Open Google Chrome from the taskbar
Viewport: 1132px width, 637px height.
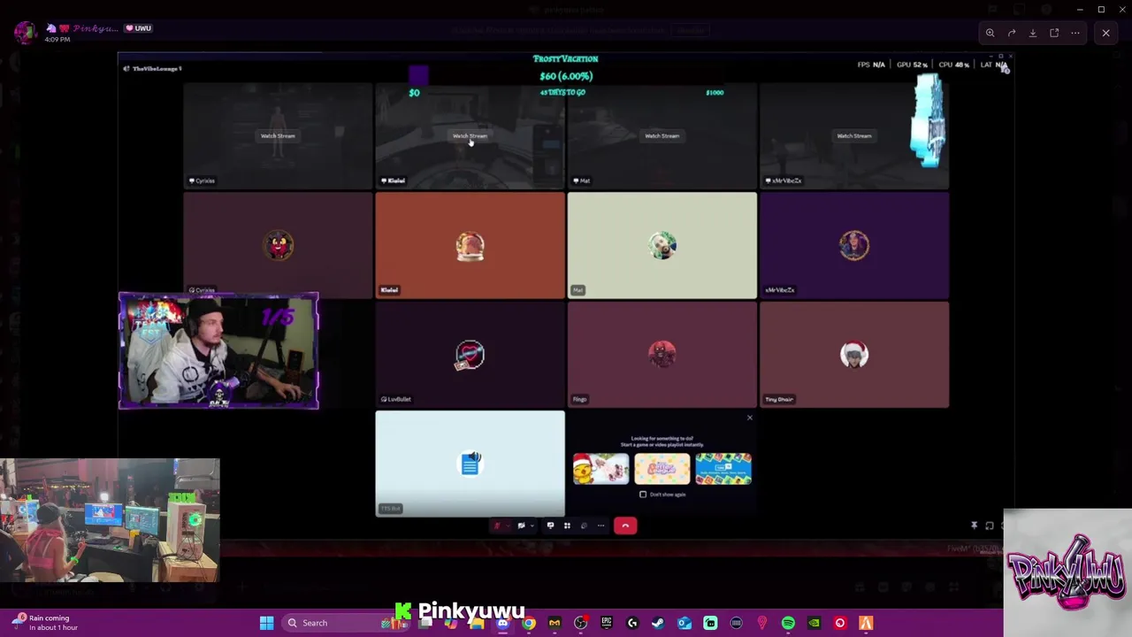click(528, 623)
